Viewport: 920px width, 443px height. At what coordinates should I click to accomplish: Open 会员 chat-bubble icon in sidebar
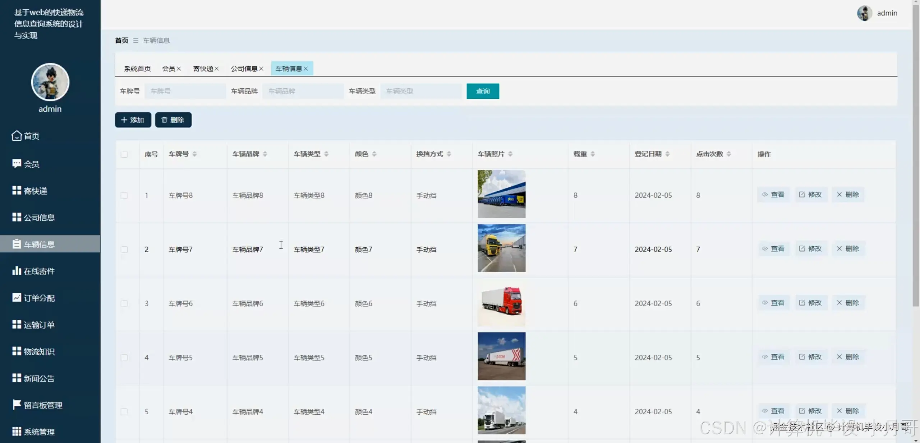coord(17,164)
